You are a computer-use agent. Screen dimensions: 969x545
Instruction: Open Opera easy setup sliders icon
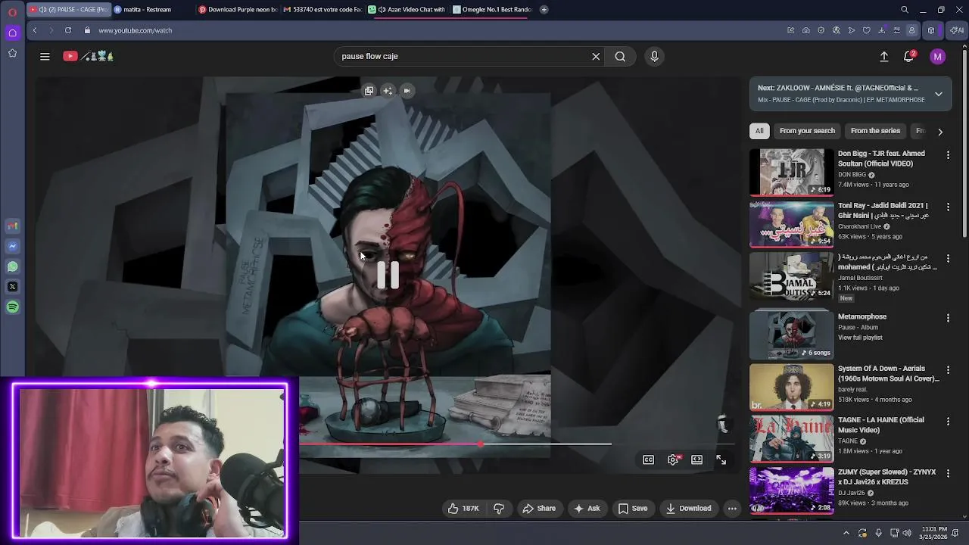(896, 30)
